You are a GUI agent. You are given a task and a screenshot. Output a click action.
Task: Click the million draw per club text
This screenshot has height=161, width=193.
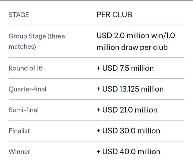pos(132,47)
